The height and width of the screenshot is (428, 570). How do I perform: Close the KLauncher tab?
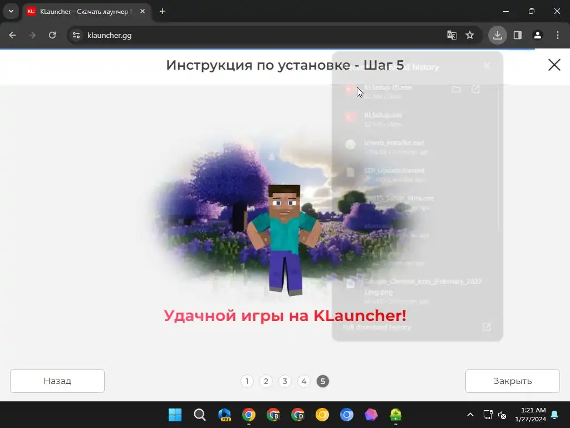(x=142, y=12)
